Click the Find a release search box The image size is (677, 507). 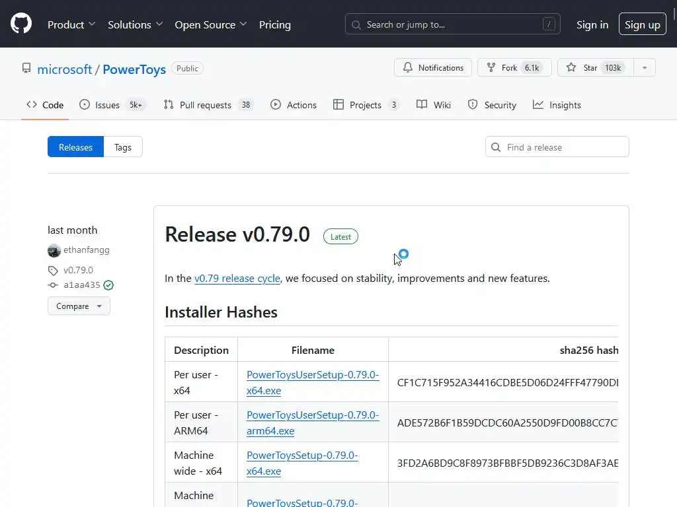557,147
